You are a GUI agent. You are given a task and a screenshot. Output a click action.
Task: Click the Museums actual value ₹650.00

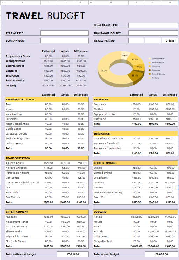[65, 217]
